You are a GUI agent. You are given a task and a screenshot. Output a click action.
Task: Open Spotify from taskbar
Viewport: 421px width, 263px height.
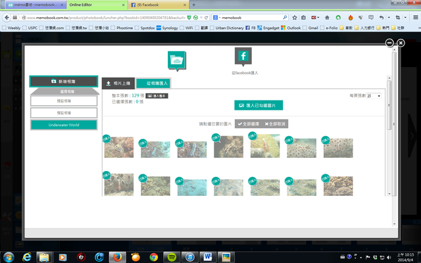(x=172, y=257)
